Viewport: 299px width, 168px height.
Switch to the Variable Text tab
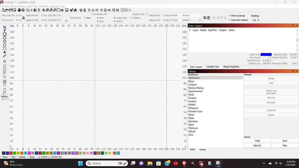coord(213,67)
